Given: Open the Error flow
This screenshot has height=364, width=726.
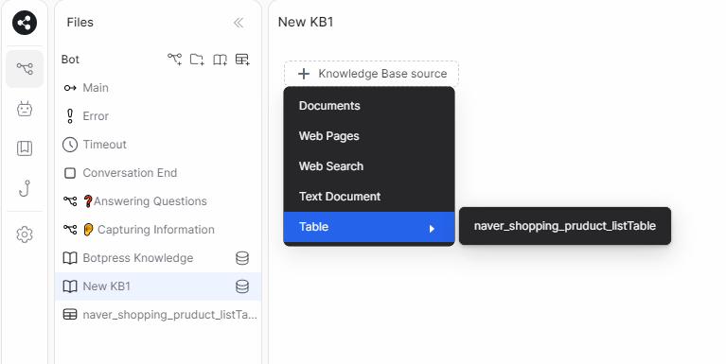Looking at the screenshot, I should pos(158,116).
